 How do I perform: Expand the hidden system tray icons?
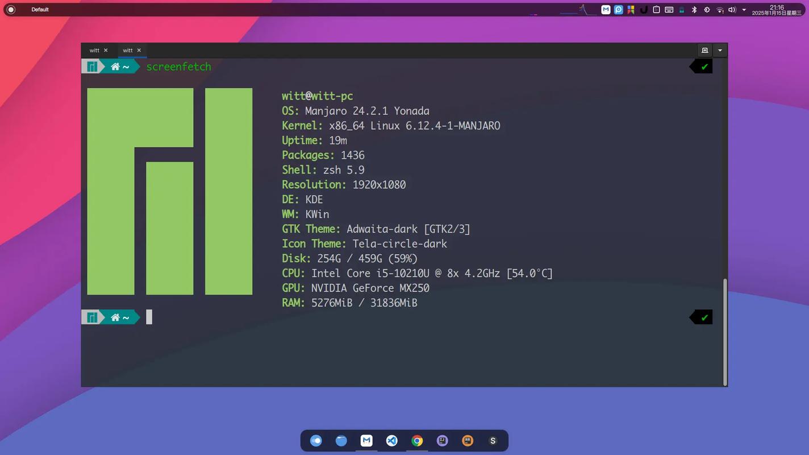pyautogui.click(x=743, y=9)
